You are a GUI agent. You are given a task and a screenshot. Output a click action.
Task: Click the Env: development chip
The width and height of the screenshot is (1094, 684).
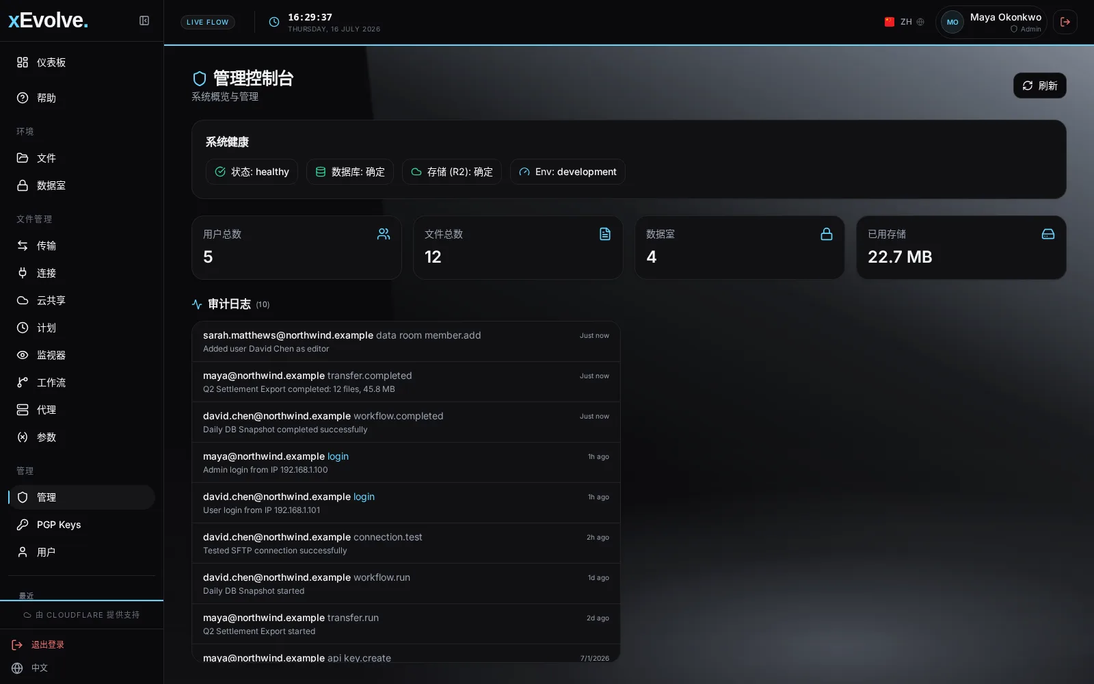click(x=568, y=172)
